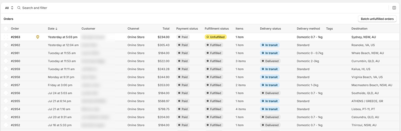The image size is (401, 131).
Task: Select checkbox for order #2952
Action: point(6,125)
